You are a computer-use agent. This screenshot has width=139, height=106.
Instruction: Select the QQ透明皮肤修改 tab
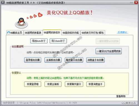pyautogui.click(x=52, y=33)
